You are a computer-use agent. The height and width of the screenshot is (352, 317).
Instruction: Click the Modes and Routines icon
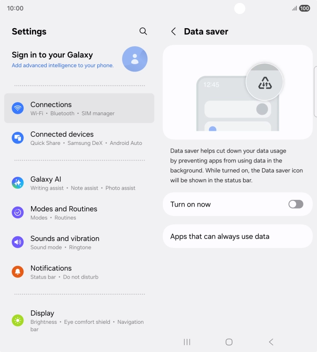[x=18, y=212]
